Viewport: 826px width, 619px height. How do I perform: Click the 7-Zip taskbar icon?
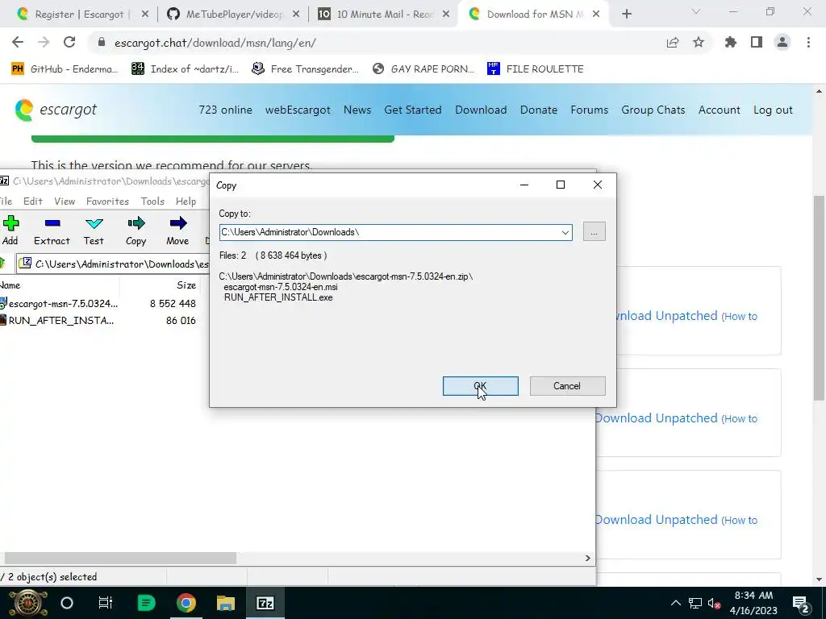pos(265,603)
